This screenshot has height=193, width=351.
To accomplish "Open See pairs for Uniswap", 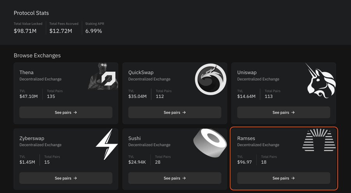I will pos(284,112).
